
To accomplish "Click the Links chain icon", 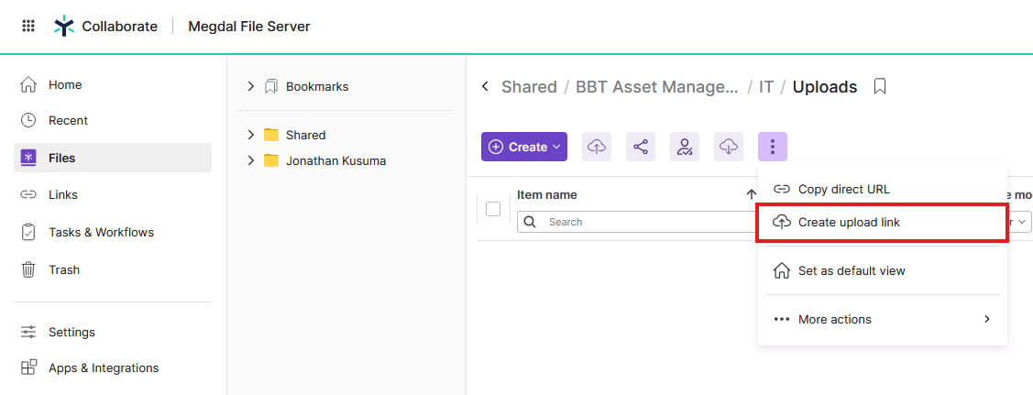I will point(28,195).
